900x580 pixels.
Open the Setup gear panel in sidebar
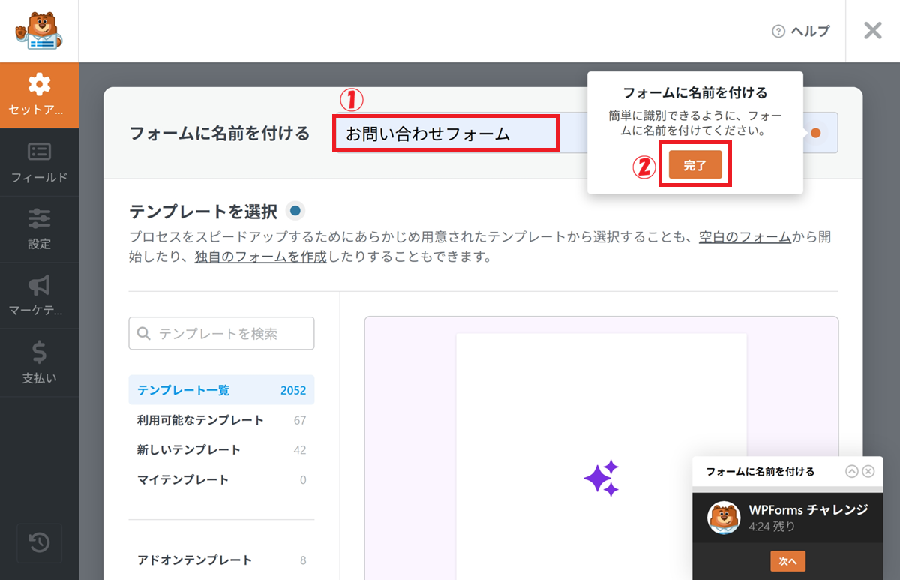pos(39,95)
